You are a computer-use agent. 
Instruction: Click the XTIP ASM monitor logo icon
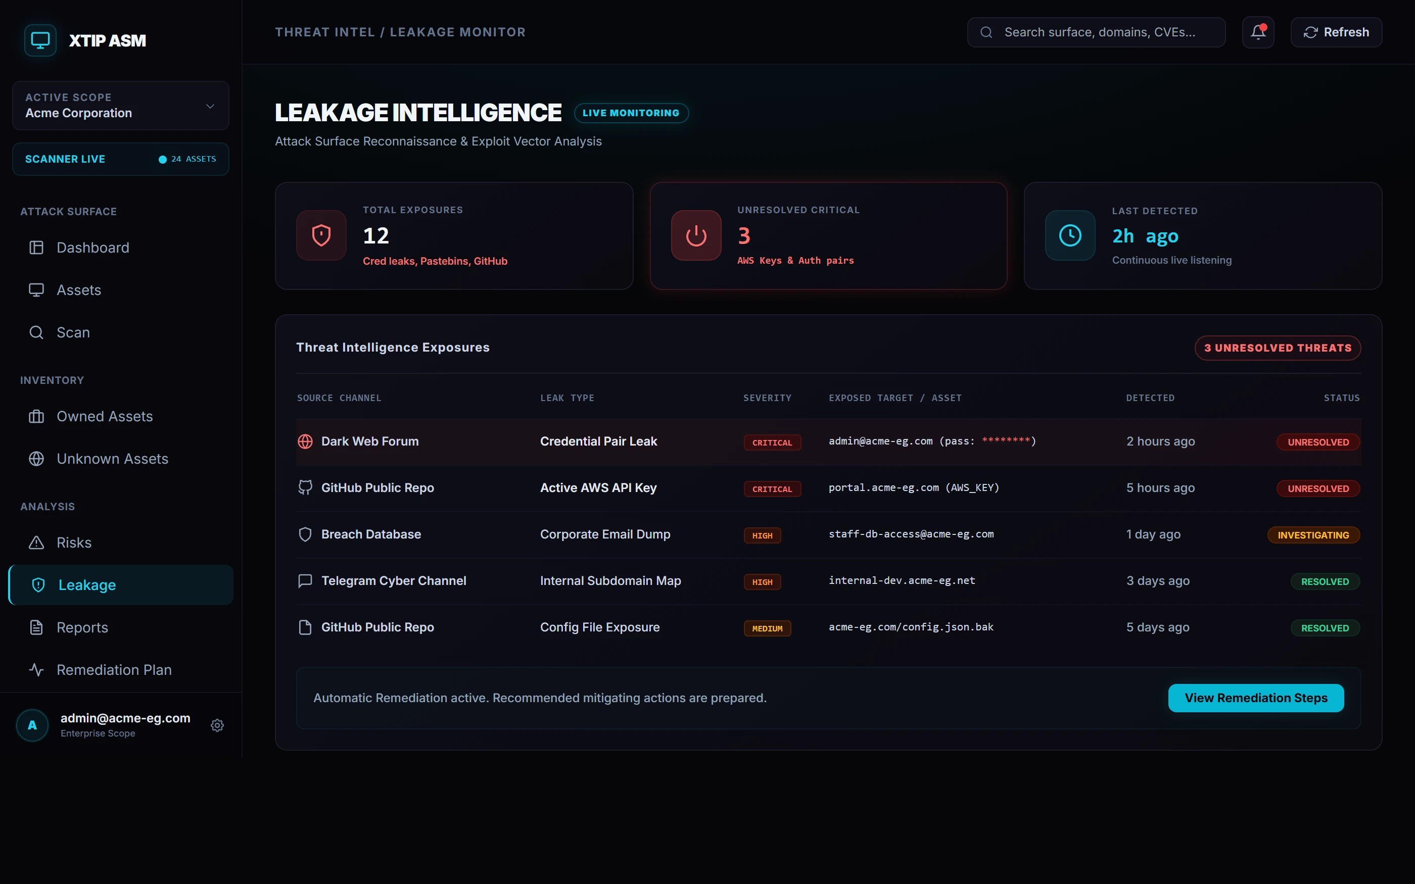[x=40, y=40]
